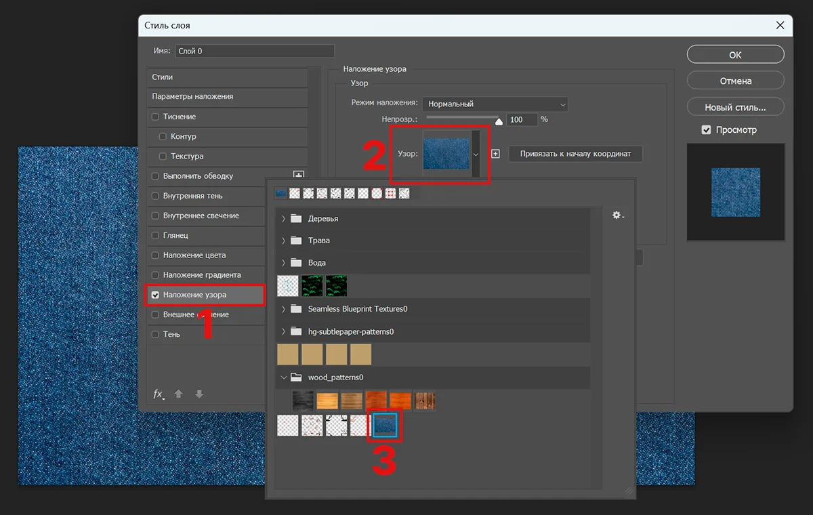Select the dark gray wood pattern

tap(302, 400)
